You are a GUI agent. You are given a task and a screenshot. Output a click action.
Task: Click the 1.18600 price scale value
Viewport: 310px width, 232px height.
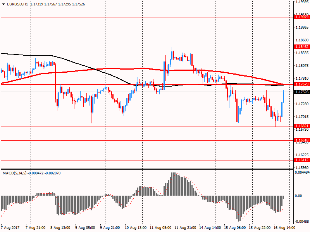coord(302,40)
